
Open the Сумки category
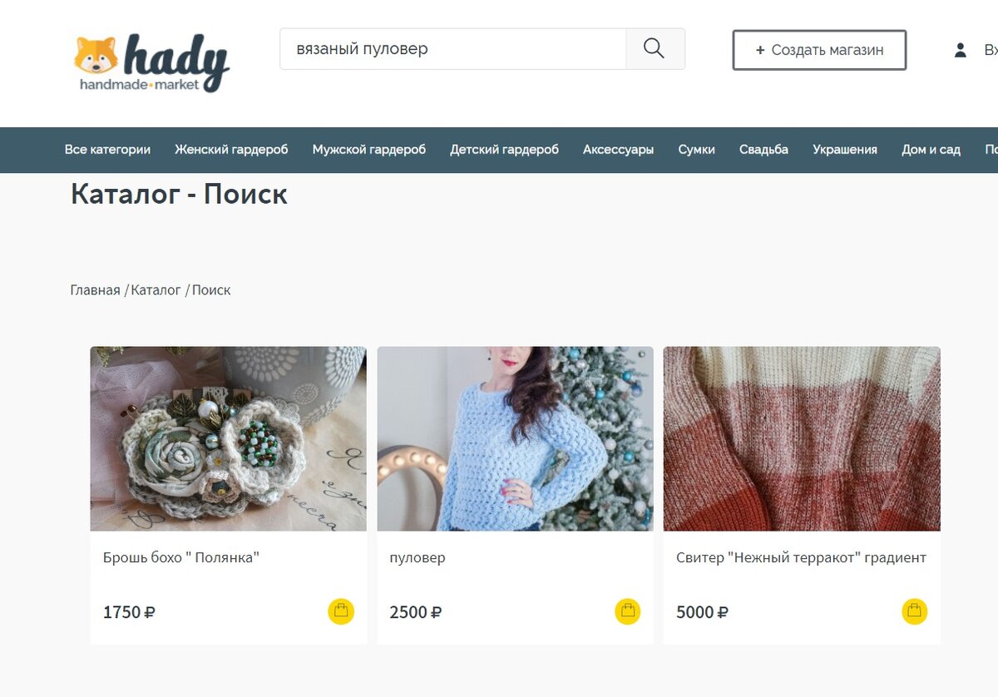pyautogui.click(x=696, y=150)
